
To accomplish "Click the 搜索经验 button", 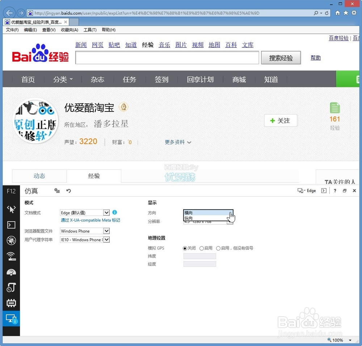I will (281, 57).
